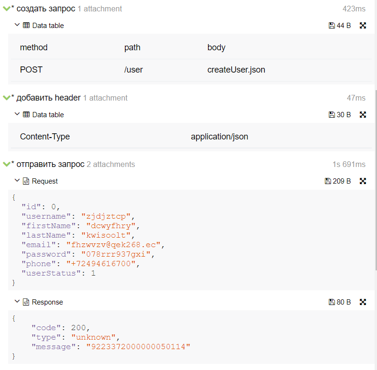This screenshot has width=377, height=370.
Task: Download the 30 B header attachment
Action: pos(340,115)
